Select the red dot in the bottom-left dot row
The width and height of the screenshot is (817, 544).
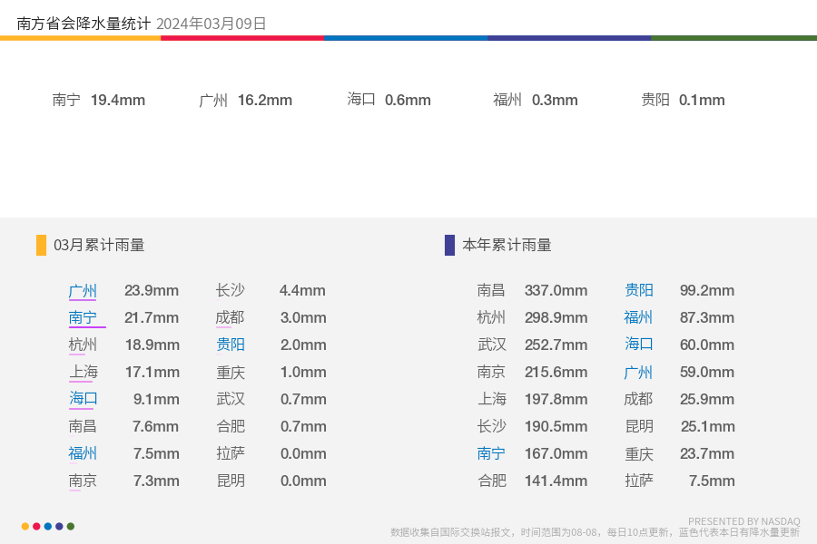36,526
